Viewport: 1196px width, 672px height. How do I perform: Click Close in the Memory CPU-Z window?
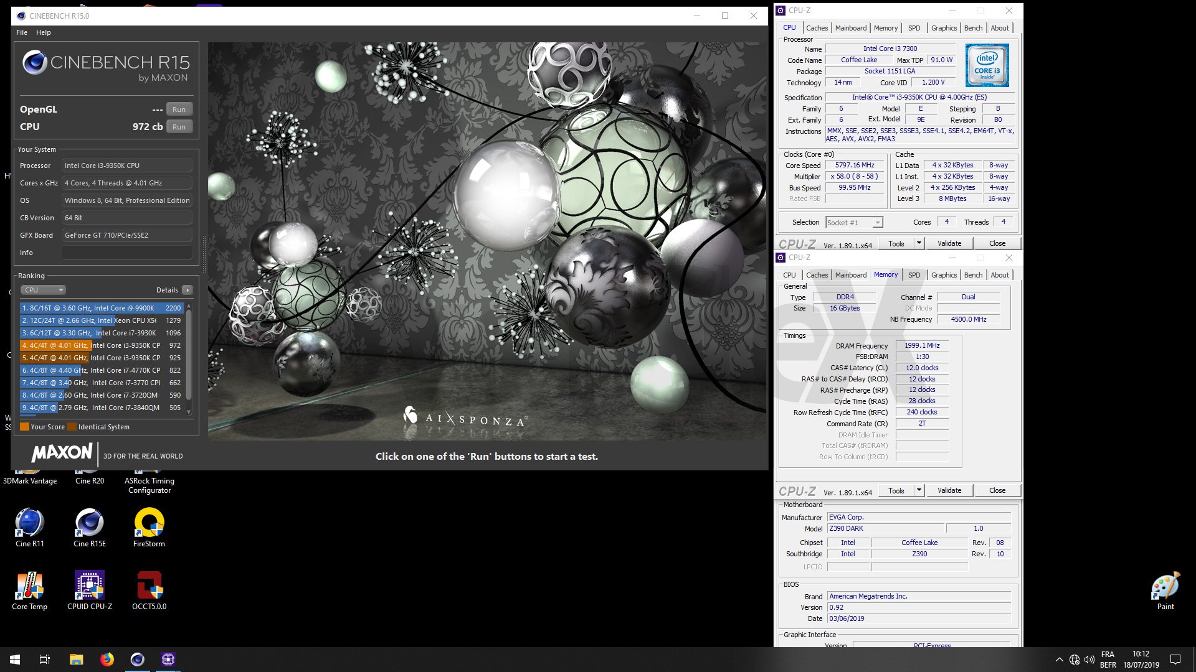point(997,490)
